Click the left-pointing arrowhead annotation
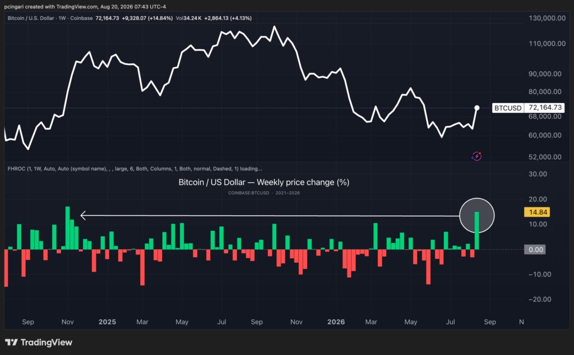The image size is (574, 355). (x=83, y=215)
